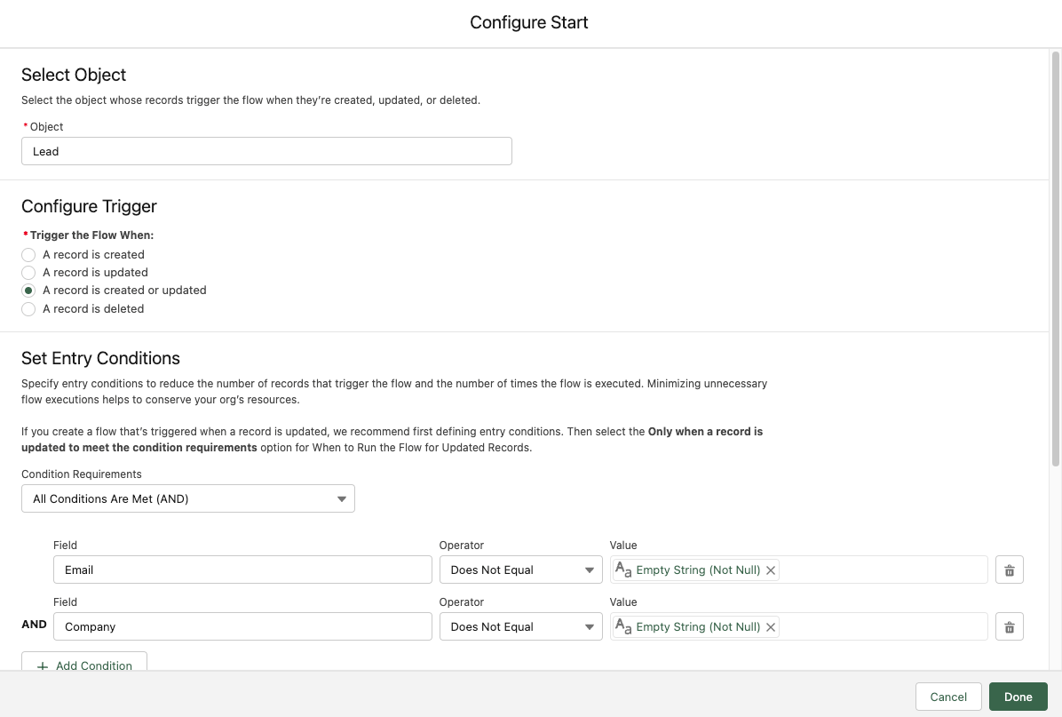
Task: Click the Aa icon in Company value field
Action: click(622, 625)
